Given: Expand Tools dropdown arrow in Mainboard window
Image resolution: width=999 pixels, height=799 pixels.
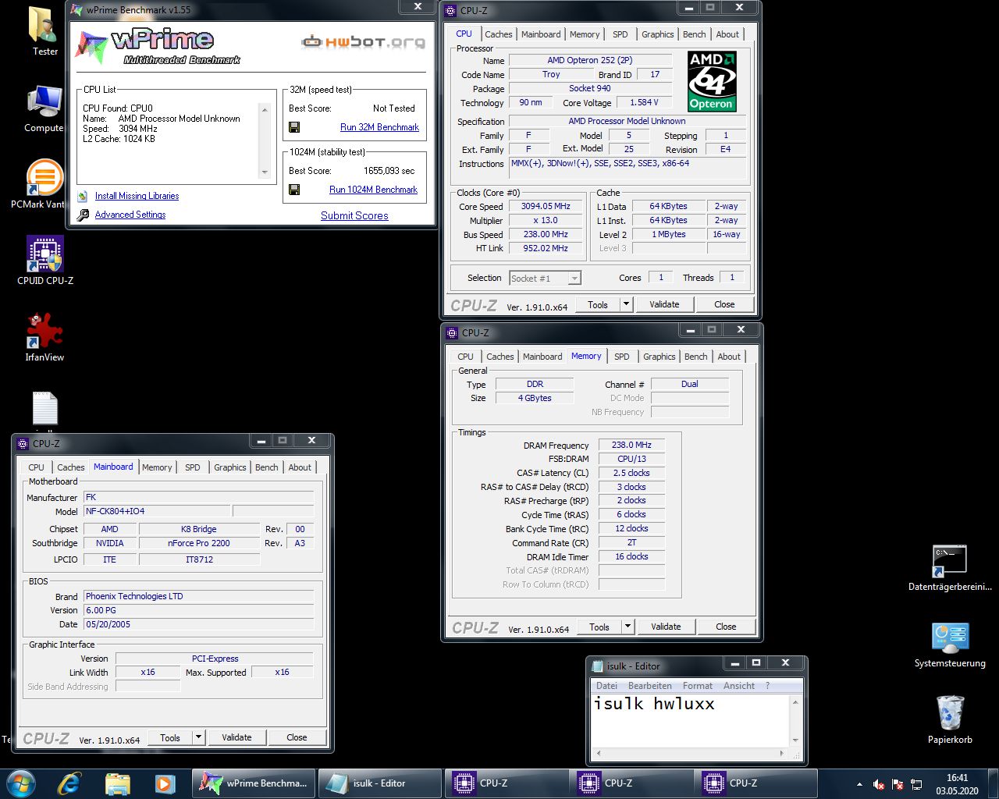Looking at the screenshot, I should [x=198, y=737].
